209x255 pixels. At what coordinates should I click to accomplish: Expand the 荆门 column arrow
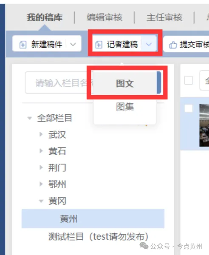[41, 167]
